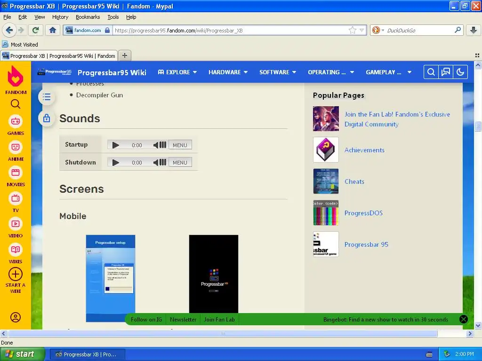Open search in the yellow Fandom sidebar
Screen dimensions: 482x361
16,104
